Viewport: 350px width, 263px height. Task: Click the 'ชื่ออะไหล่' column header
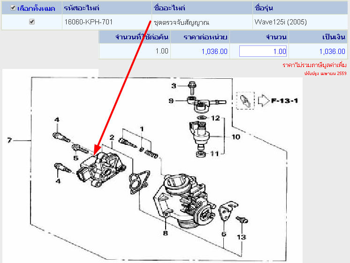click(x=169, y=8)
